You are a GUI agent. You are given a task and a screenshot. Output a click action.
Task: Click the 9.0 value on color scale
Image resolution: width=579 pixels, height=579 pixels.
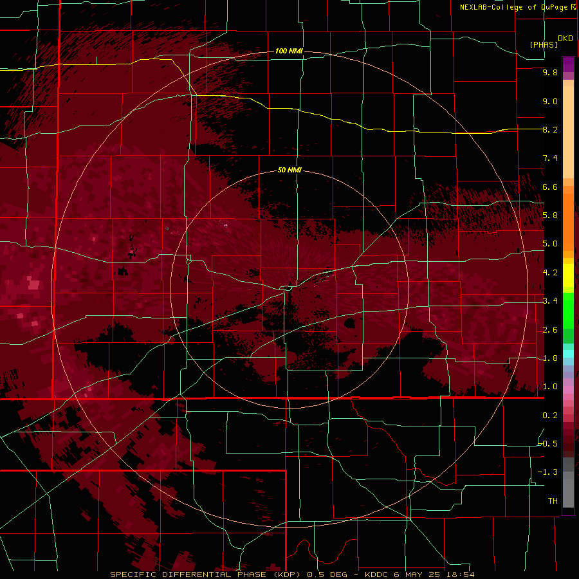pyautogui.click(x=550, y=101)
